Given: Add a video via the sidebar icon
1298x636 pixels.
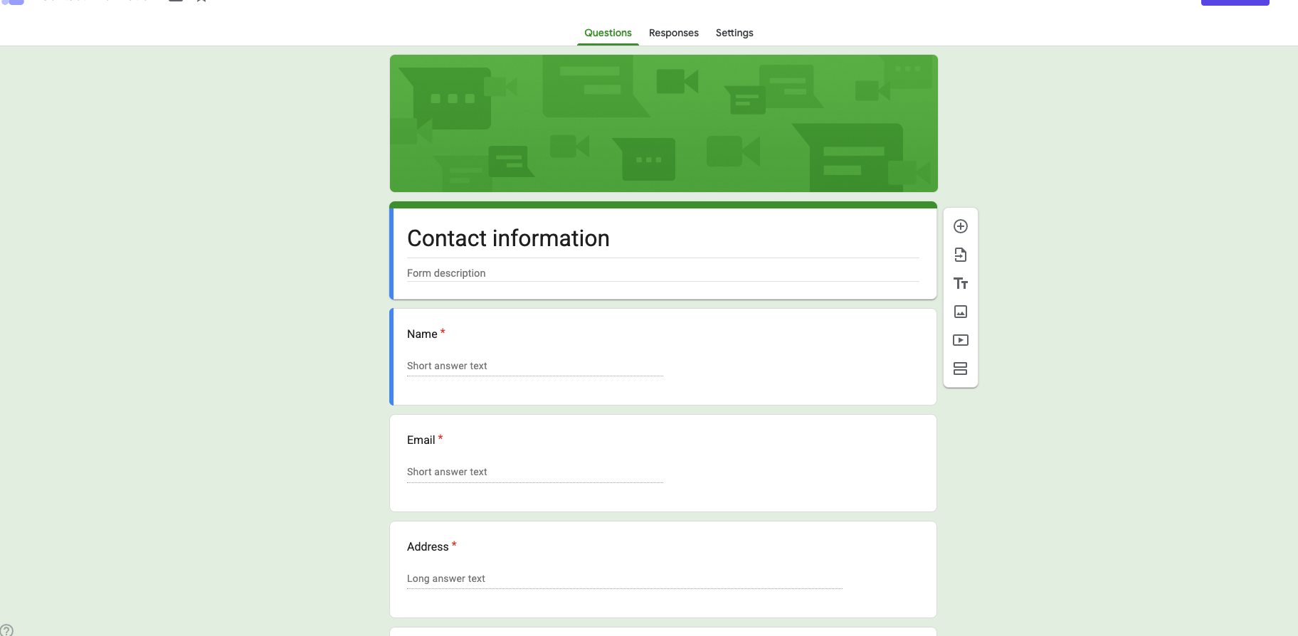Looking at the screenshot, I should (x=961, y=340).
